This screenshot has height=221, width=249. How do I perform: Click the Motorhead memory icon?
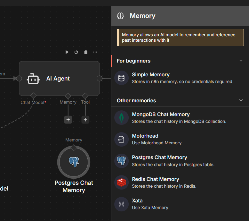pyautogui.click(x=121, y=139)
